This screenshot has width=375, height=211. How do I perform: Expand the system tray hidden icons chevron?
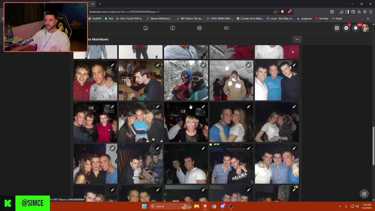coord(340,206)
